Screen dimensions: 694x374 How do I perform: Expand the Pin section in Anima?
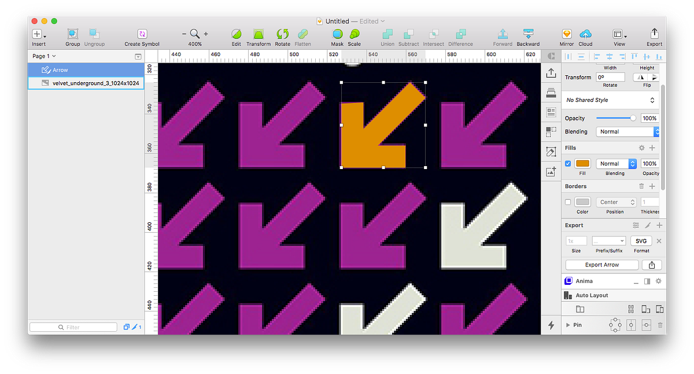pyautogui.click(x=568, y=325)
